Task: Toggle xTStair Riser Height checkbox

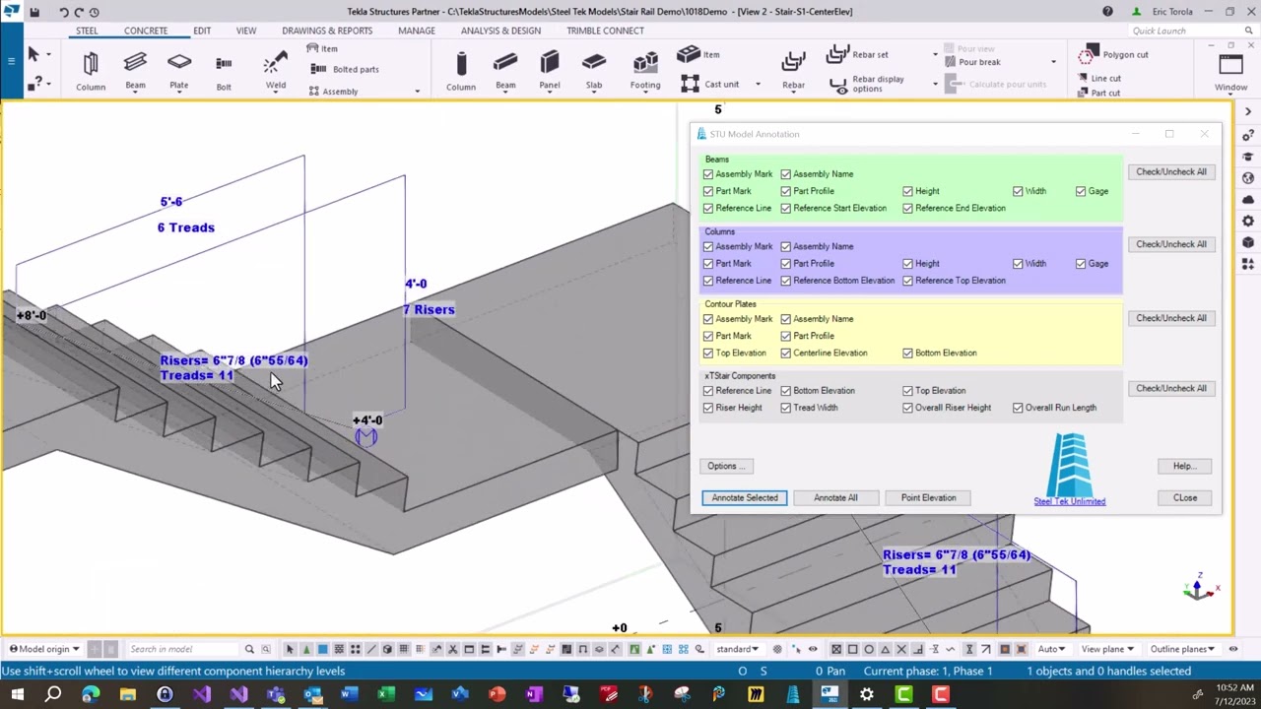Action: point(708,408)
